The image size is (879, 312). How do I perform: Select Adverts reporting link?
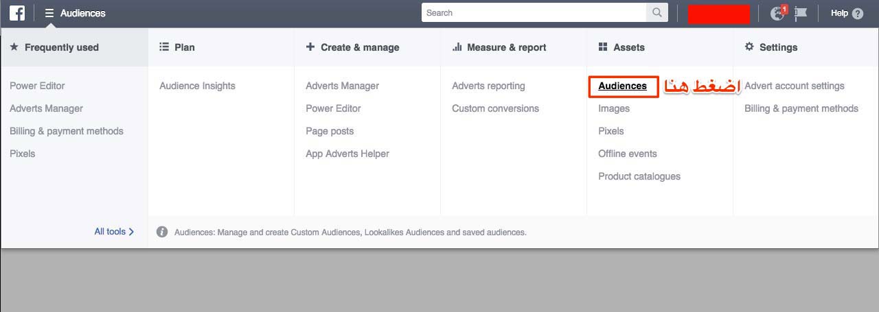(x=488, y=86)
